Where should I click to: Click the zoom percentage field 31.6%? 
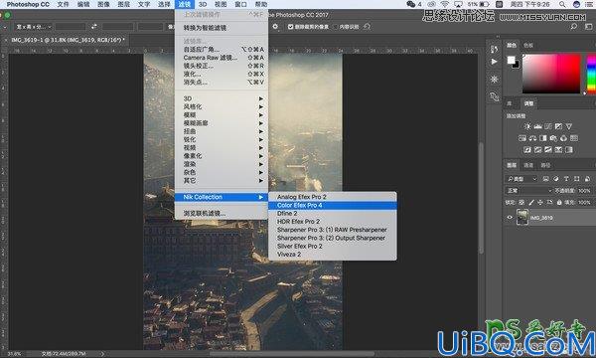tap(15, 354)
